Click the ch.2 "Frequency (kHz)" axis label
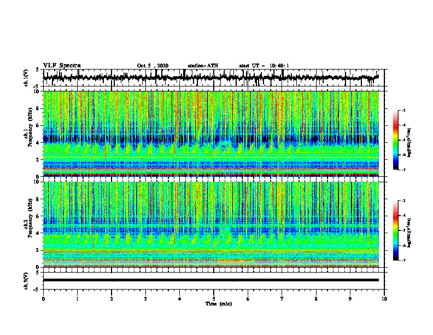This screenshot has width=433, height=335. coord(31,218)
